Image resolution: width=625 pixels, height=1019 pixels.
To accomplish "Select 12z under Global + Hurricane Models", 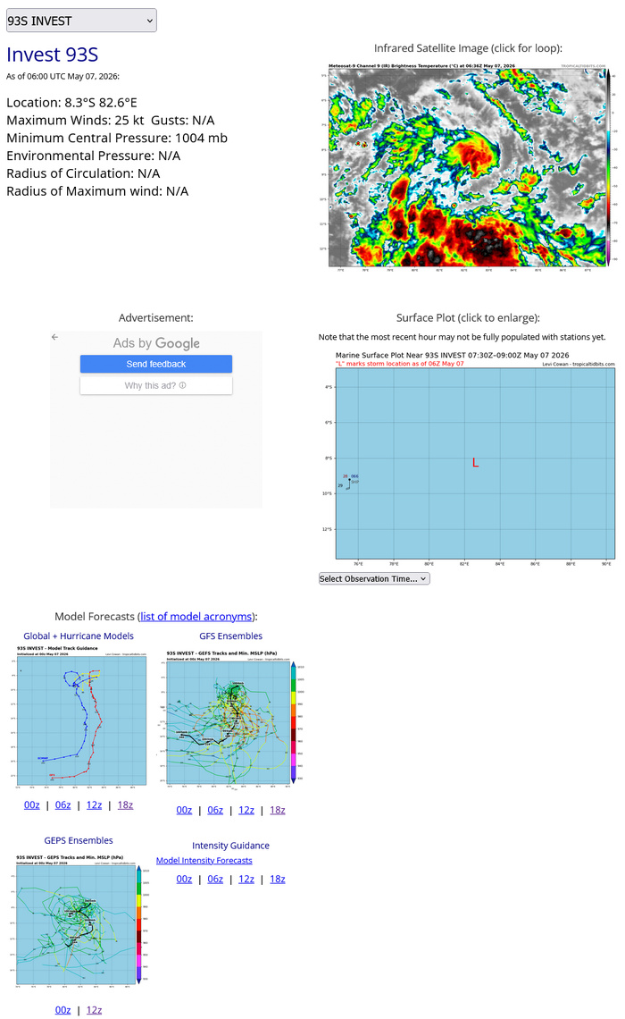I will [94, 804].
